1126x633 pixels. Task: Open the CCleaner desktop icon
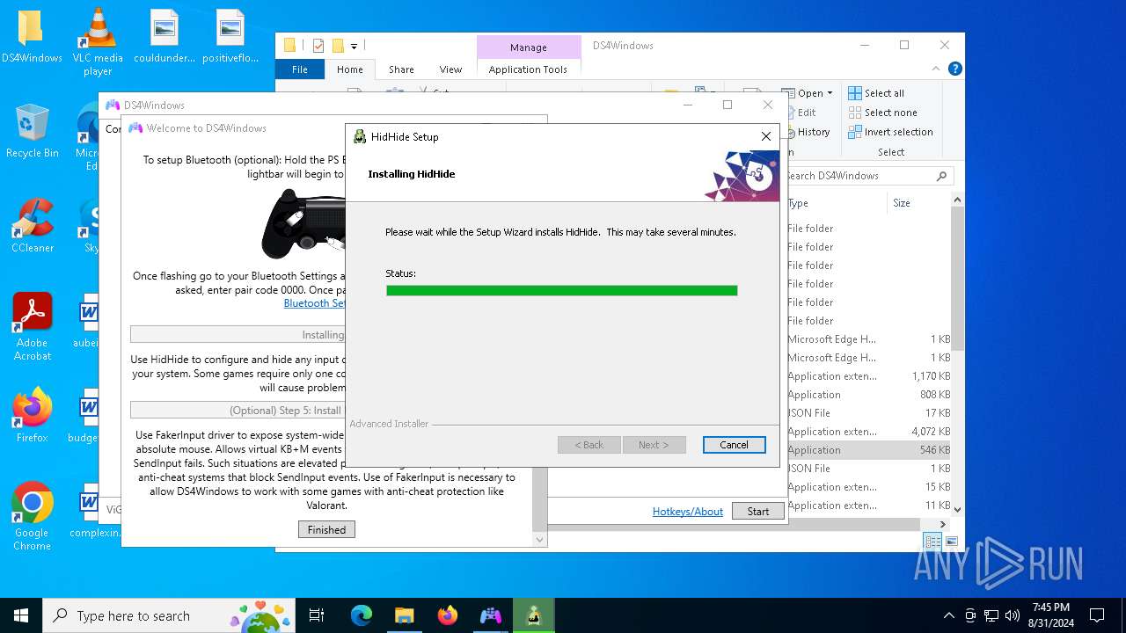click(32, 227)
